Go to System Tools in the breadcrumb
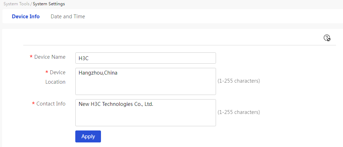343x147 pixels. pyautogui.click(x=17, y=4)
